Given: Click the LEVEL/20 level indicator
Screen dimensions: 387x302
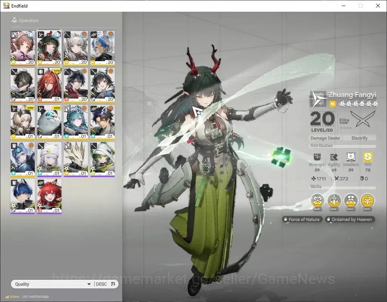Looking at the screenshot, I should point(322,130).
